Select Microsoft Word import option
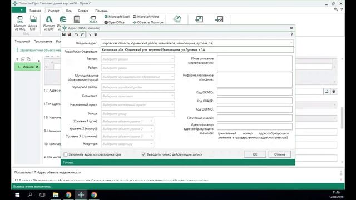Screen dimensions: 356x200 tap(146, 17)
